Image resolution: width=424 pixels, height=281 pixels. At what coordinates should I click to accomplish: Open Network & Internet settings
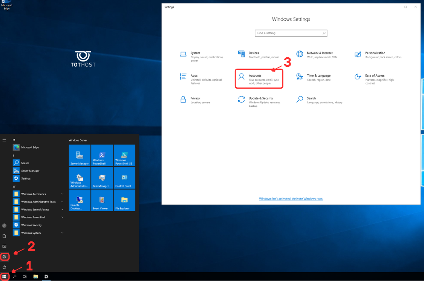(x=317, y=55)
